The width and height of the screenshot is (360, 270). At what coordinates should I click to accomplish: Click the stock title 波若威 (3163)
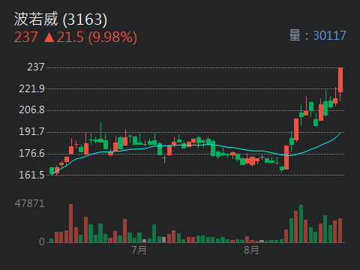tap(60, 19)
